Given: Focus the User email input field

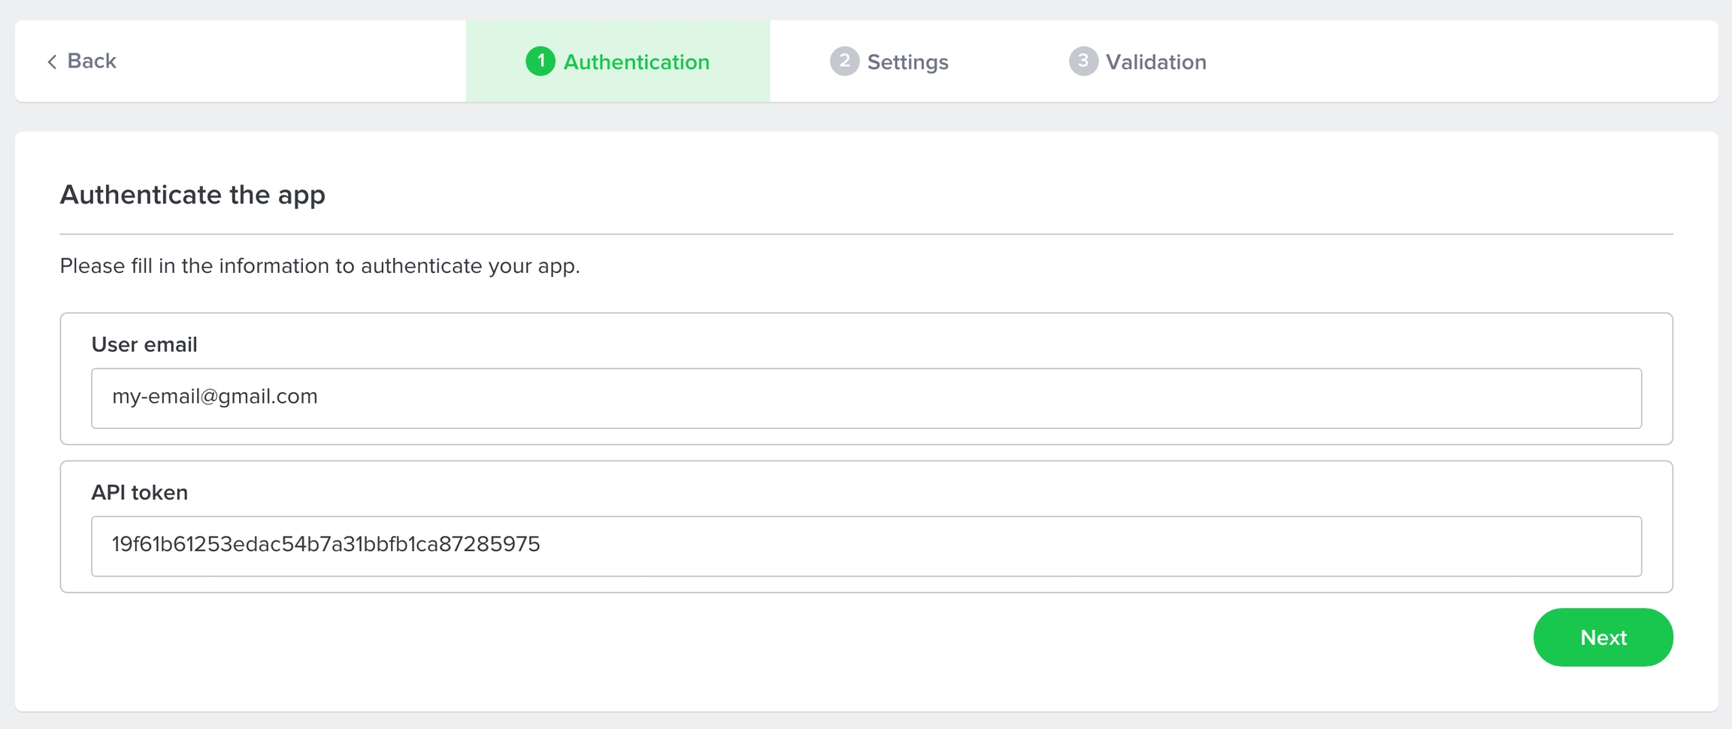Looking at the screenshot, I should [866, 398].
